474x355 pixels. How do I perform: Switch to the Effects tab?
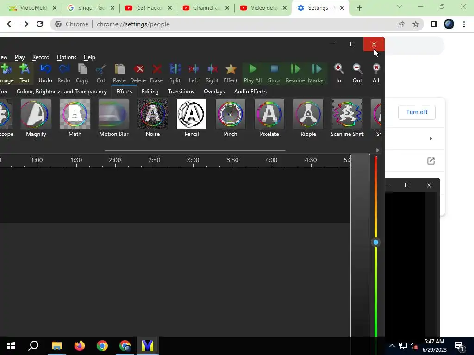tap(124, 92)
